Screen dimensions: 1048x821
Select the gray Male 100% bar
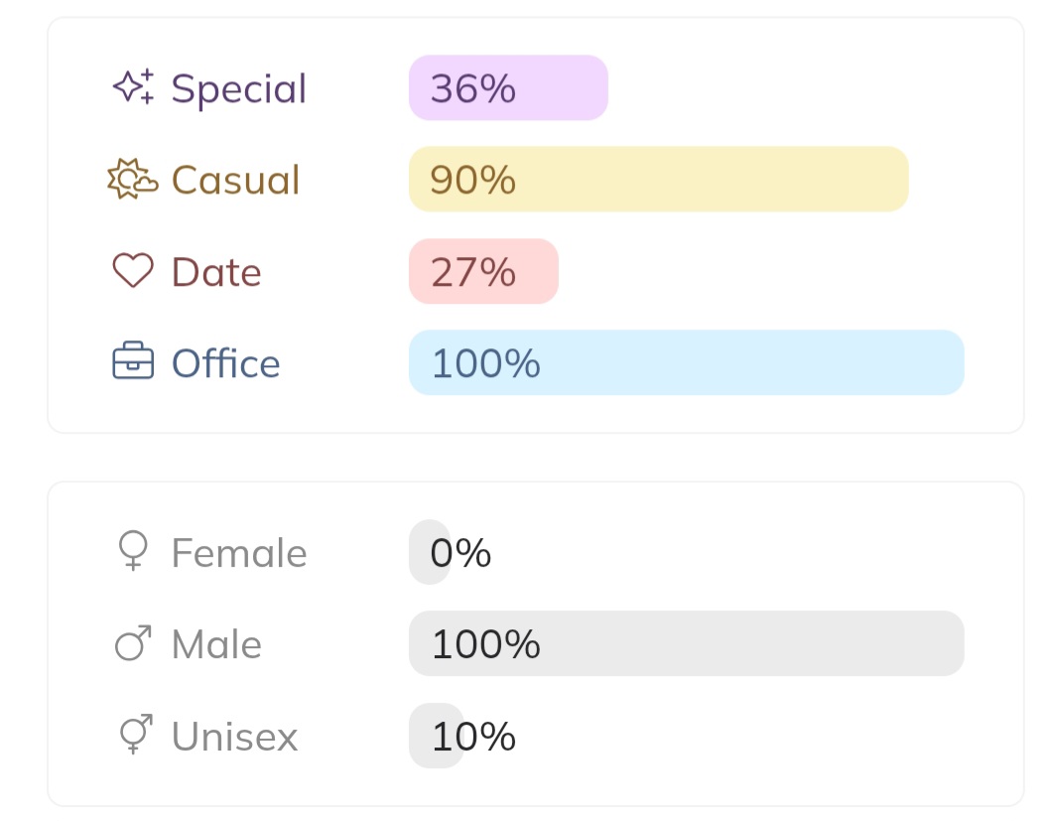[686, 643]
